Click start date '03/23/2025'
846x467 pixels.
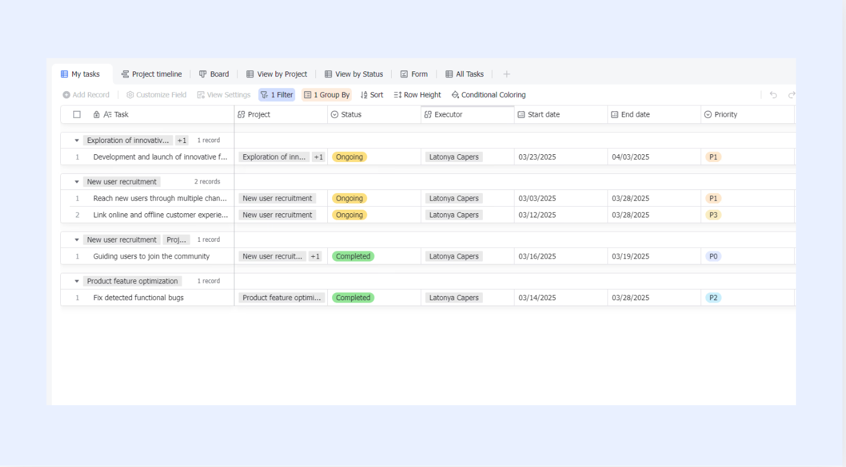point(537,157)
